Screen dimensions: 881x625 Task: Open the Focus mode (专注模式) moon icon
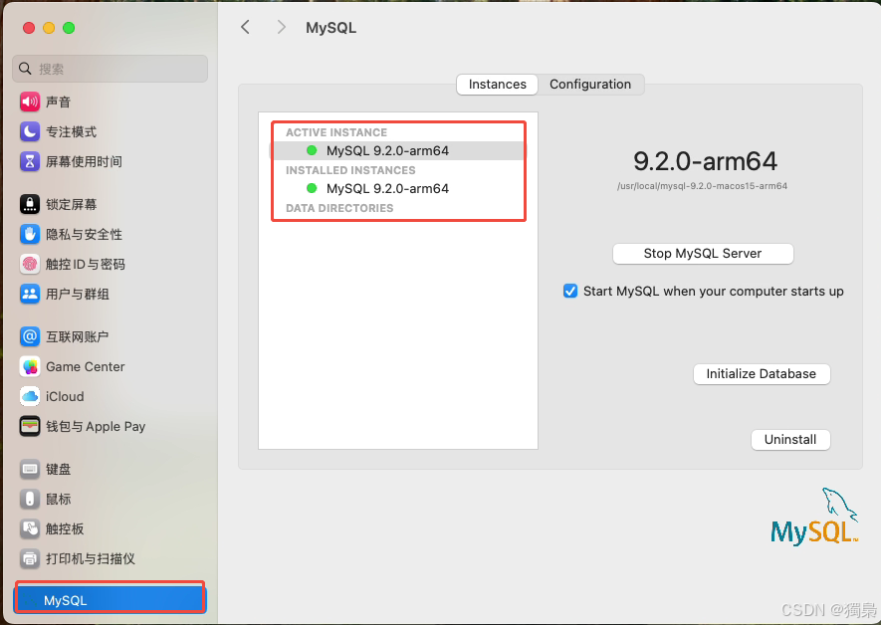30,131
